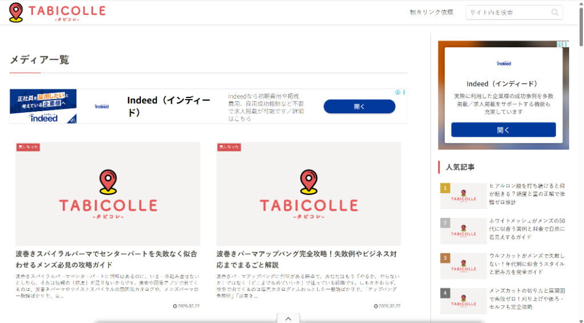584x323 pixels.
Task: Click the 相互リンク依頼 header menu link
Action: 431,13
